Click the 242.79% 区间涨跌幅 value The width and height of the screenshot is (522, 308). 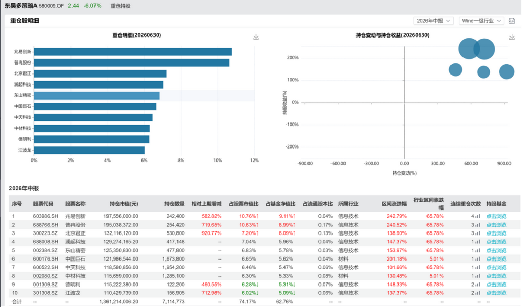(397, 216)
